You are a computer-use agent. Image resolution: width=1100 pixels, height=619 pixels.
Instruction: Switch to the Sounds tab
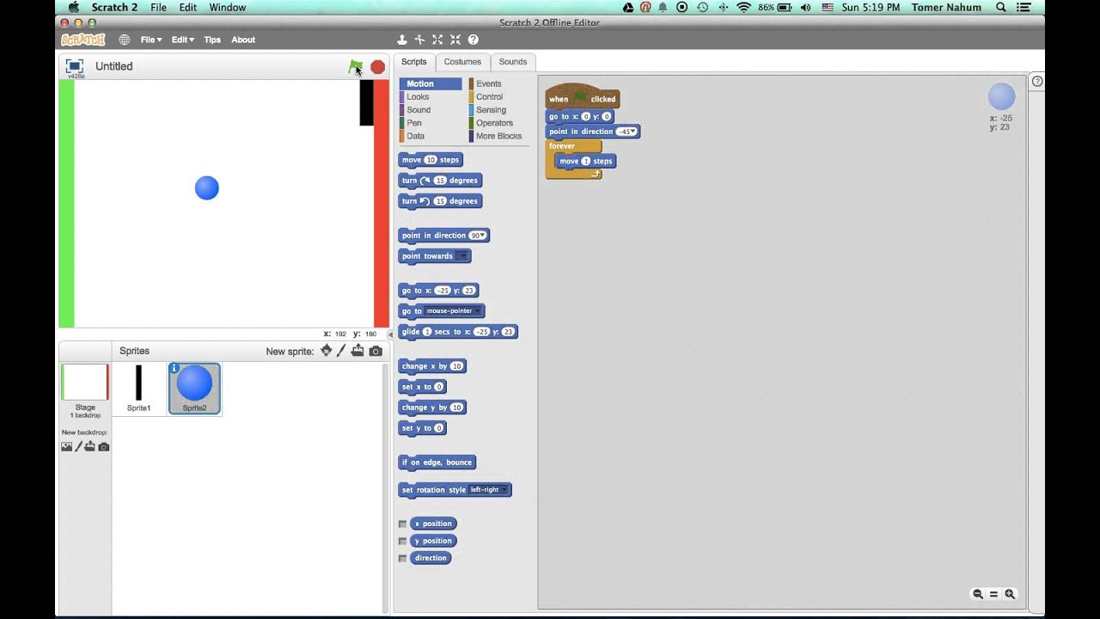513,62
